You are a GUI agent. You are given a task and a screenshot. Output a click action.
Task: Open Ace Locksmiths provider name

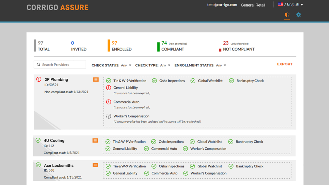[59, 165]
